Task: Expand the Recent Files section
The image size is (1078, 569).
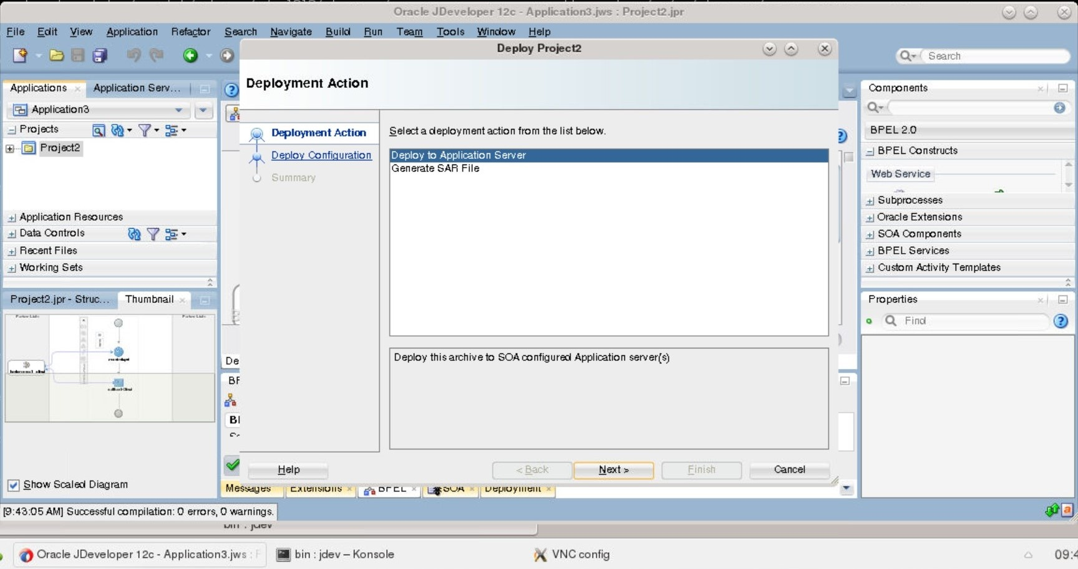Action: point(11,251)
